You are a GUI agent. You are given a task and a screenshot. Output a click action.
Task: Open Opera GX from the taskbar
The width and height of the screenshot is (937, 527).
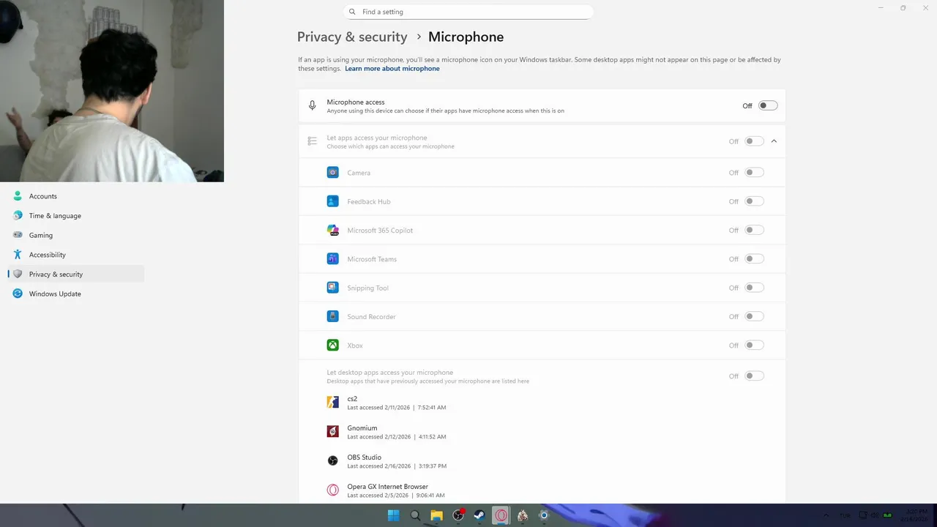[501, 515]
